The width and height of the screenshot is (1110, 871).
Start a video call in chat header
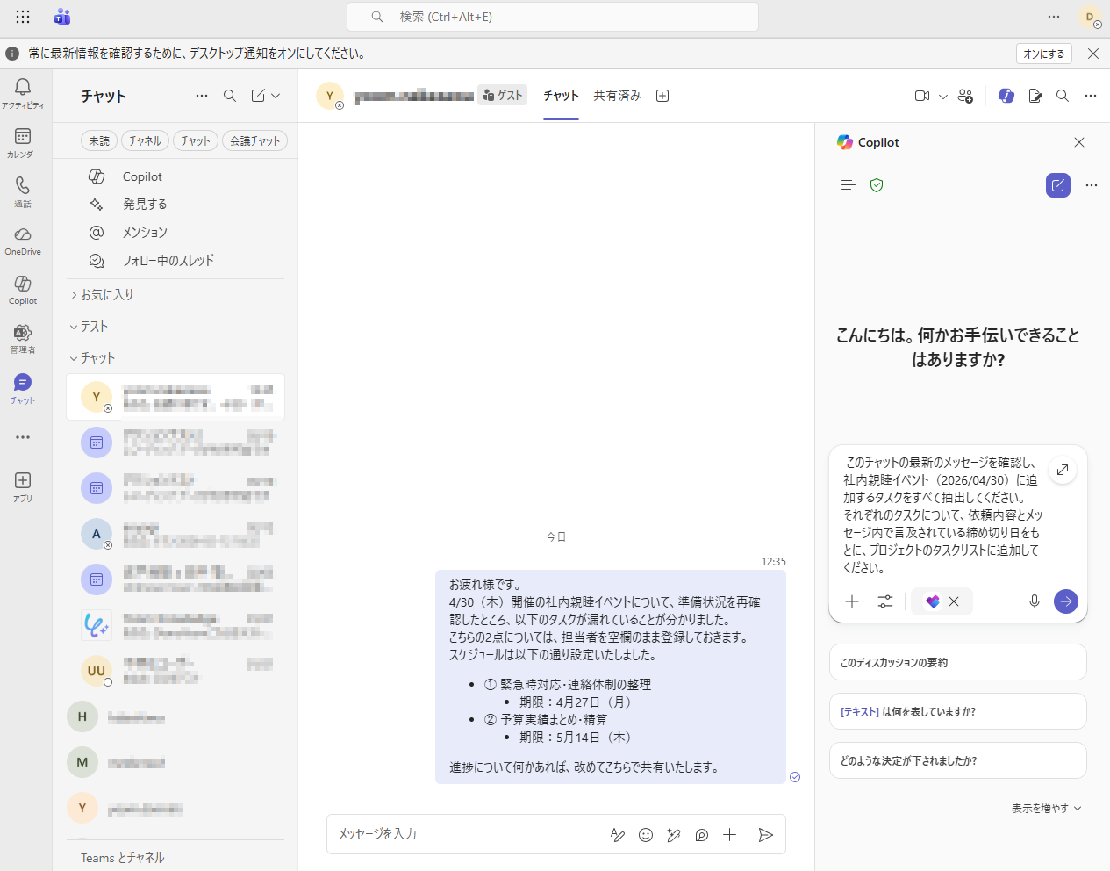(921, 96)
